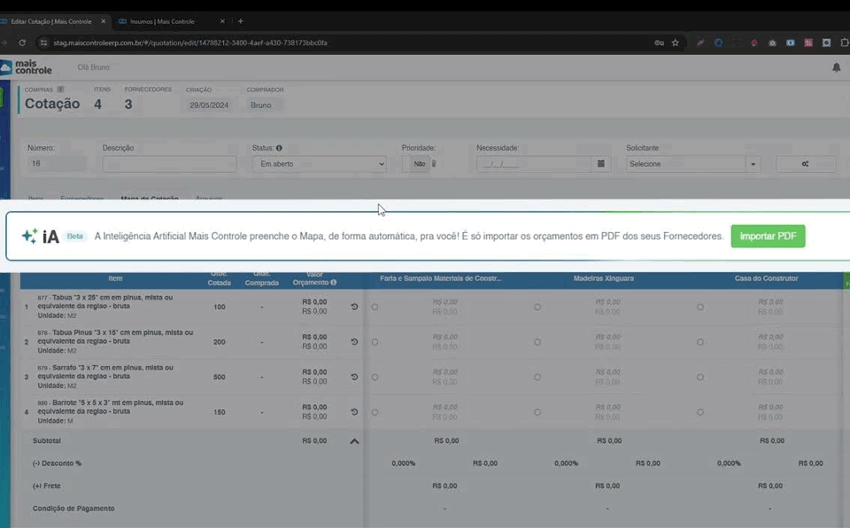
Task: Click the Descrição input field
Action: (x=169, y=164)
